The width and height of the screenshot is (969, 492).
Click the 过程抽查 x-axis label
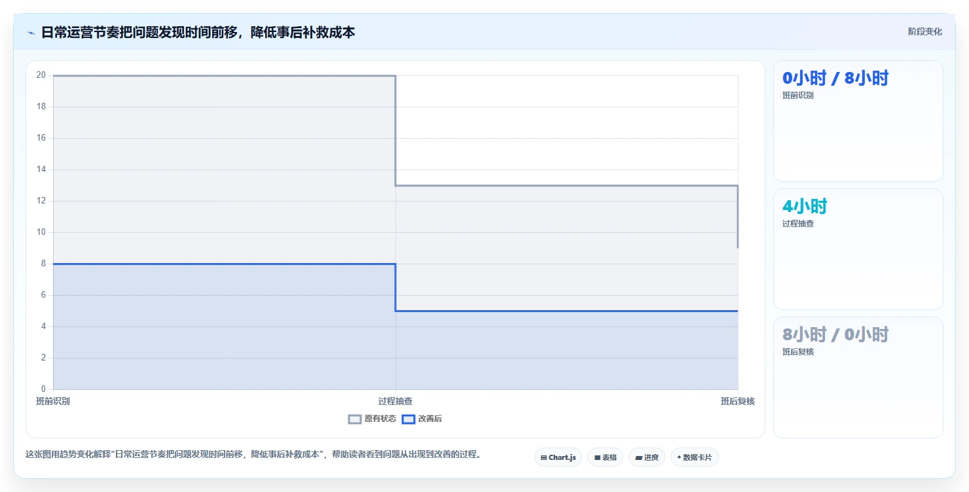pyautogui.click(x=395, y=402)
